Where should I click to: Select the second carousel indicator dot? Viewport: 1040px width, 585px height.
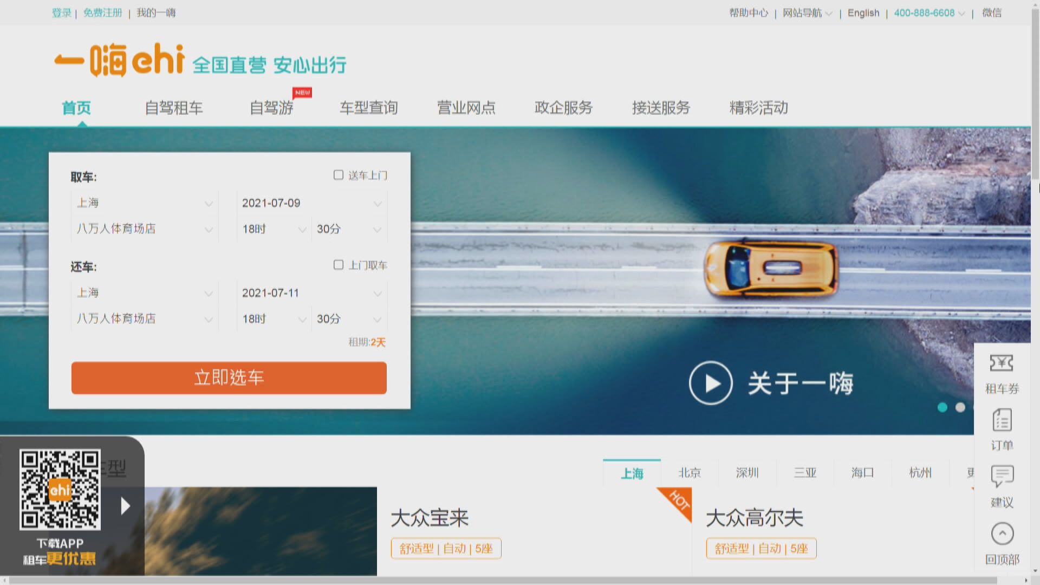pos(961,407)
